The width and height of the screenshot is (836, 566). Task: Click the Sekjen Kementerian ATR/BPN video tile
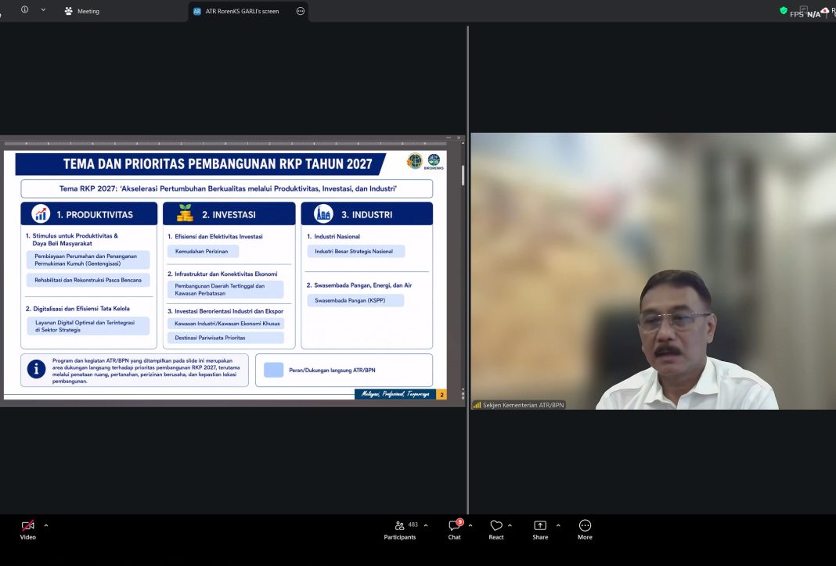tap(653, 271)
